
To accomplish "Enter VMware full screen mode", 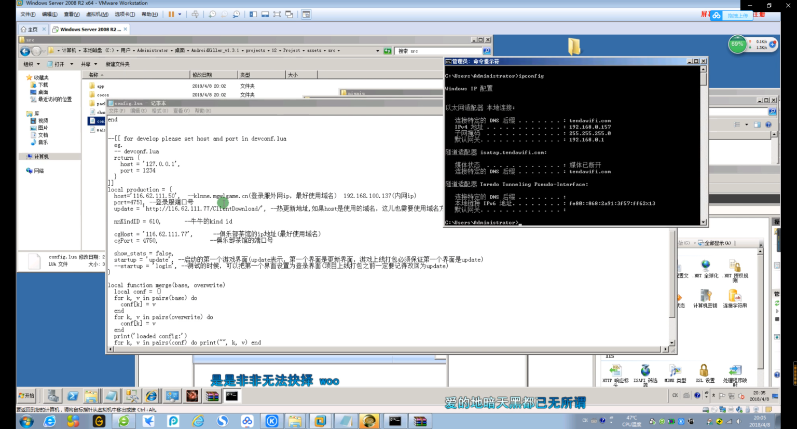I will (277, 15).
